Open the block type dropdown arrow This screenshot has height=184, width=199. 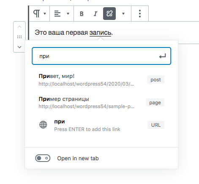click(x=45, y=14)
